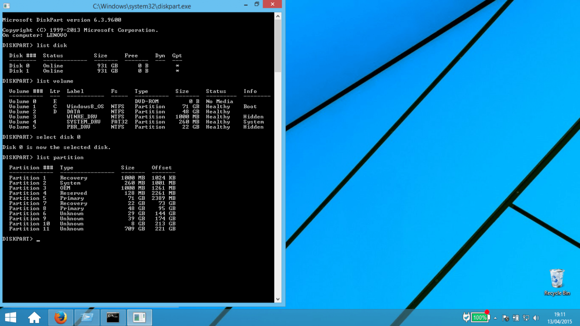The image size is (580, 326).
Task: Open the blue window taskbar app
Action: pyautogui.click(x=87, y=318)
